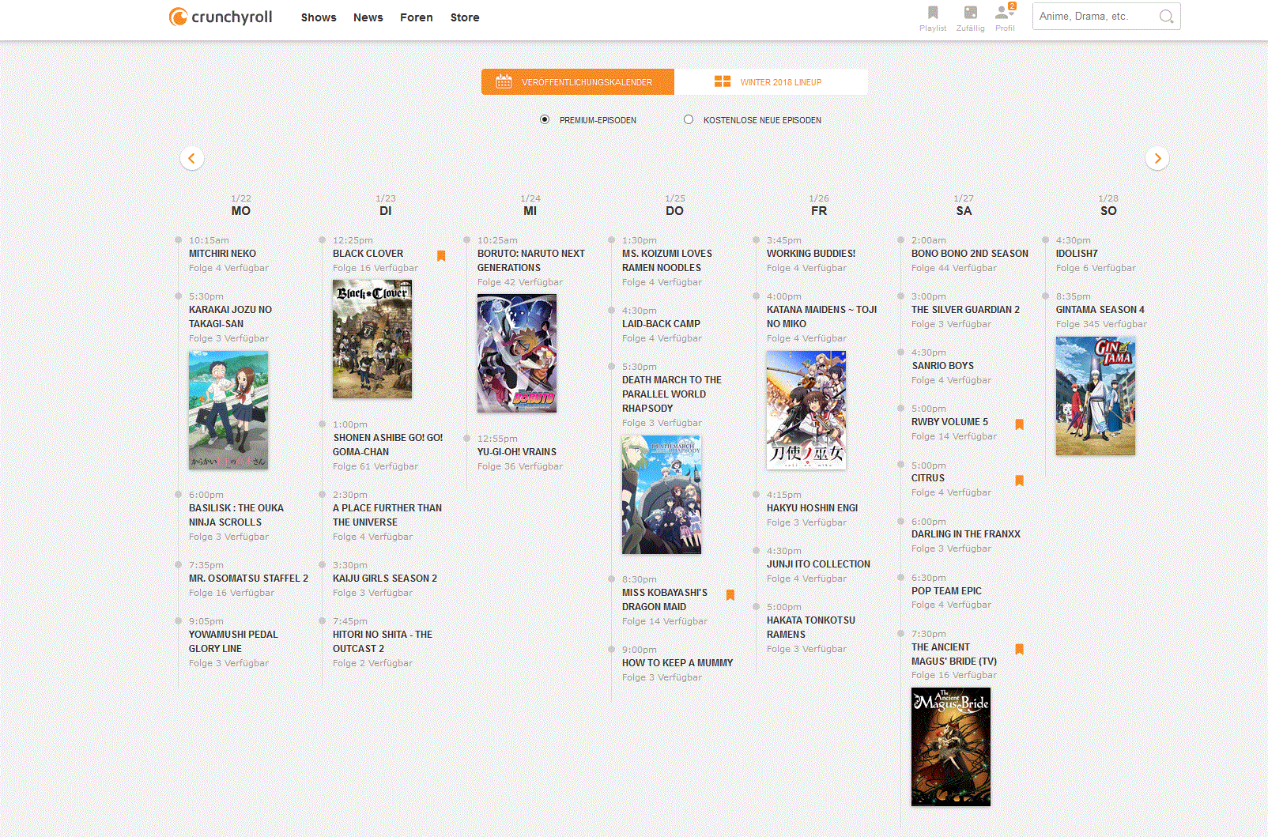
Task: Open Kaiju Girls Season 2 link
Action: tap(385, 579)
